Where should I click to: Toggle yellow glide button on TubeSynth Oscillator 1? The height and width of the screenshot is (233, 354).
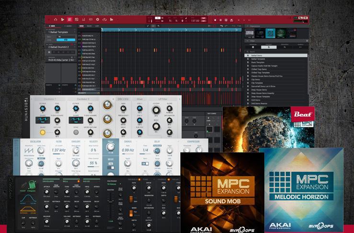coord(43,132)
